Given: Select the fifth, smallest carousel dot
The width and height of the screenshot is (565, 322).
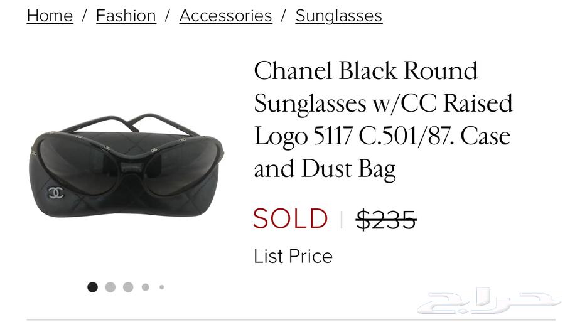Looking at the screenshot, I should 161,287.
